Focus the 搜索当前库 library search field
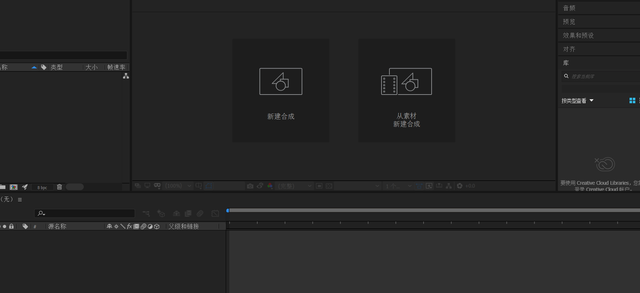 [x=601, y=76]
